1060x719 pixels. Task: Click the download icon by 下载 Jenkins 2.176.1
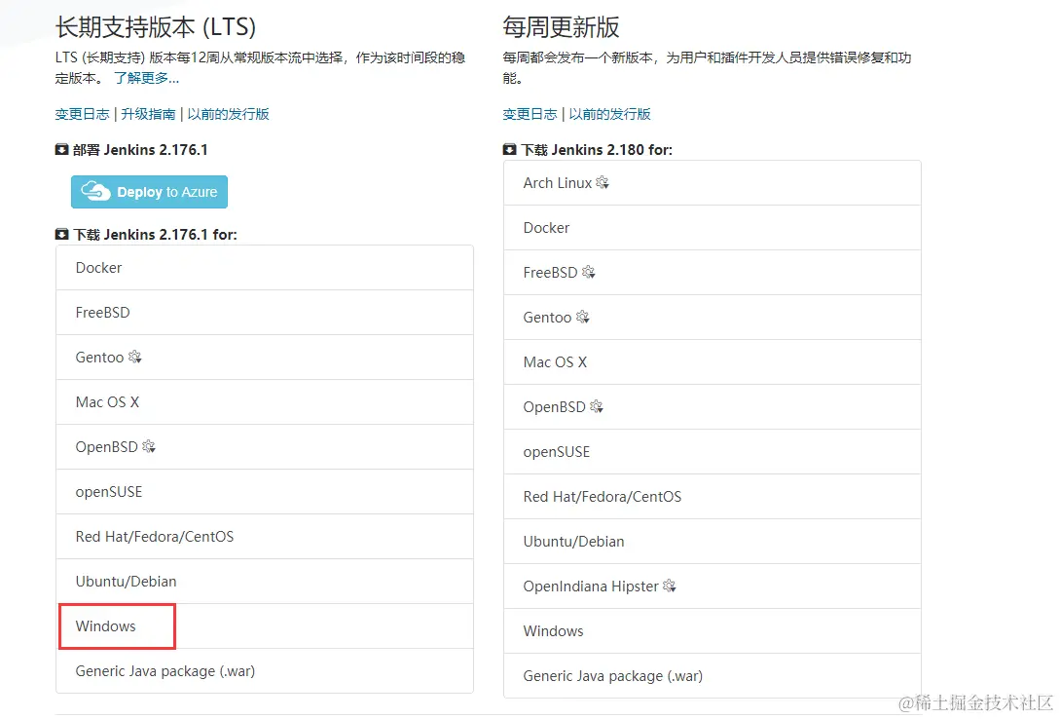point(61,234)
